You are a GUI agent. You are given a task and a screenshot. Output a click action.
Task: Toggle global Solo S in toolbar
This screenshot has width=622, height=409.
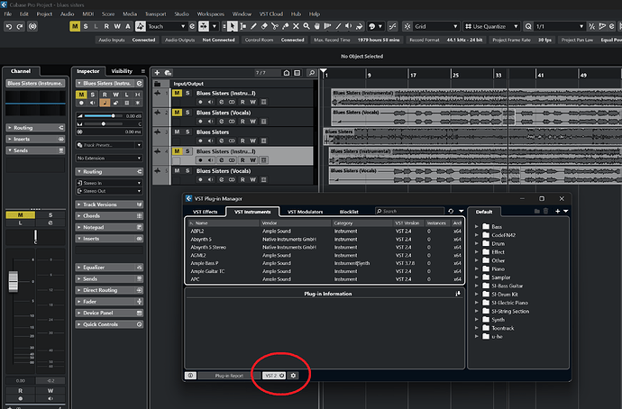[86, 26]
